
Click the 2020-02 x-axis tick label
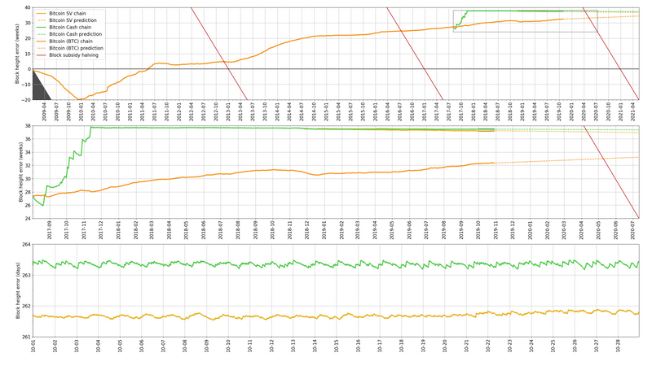pyautogui.click(x=547, y=230)
